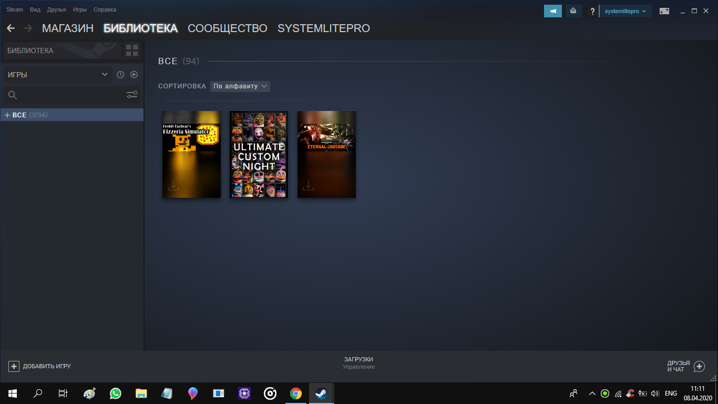Image resolution: width=718 pixels, height=404 pixels.
Task: Go to the МАГАЗИН tab
Action: click(68, 28)
